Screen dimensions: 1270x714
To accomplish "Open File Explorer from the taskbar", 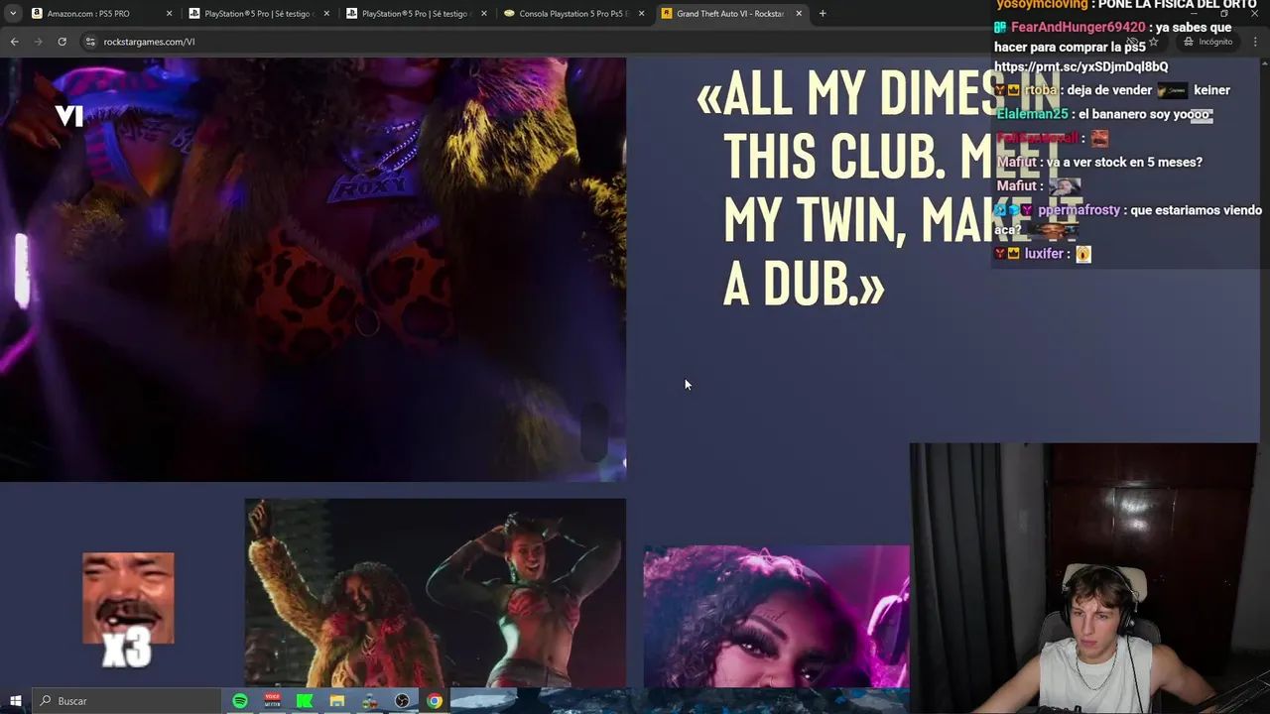I will pos(337,701).
